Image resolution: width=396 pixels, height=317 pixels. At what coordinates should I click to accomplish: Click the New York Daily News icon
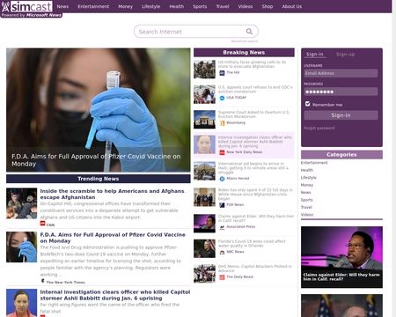coord(222,152)
